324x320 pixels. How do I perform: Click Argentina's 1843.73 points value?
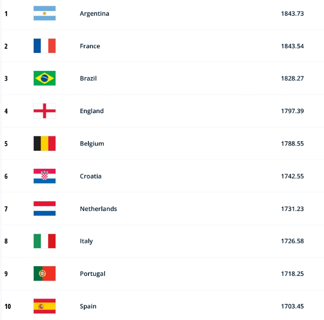pos(292,13)
